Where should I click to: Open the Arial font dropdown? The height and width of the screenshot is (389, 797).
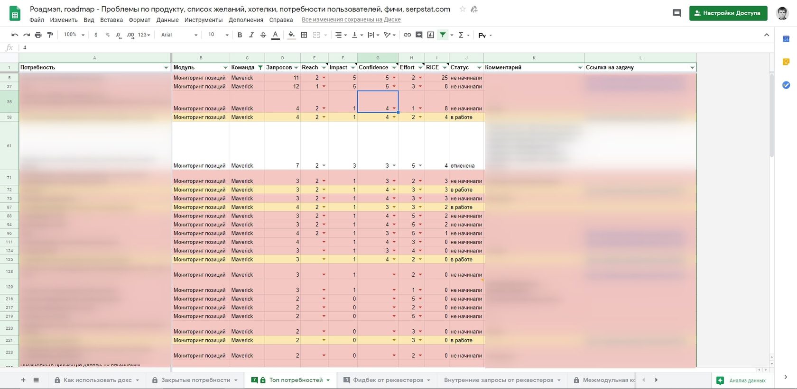(x=179, y=35)
